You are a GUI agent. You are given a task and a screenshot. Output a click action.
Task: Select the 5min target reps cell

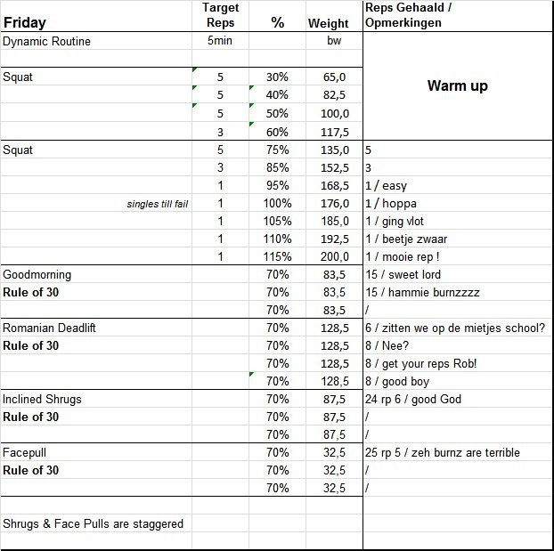click(x=220, y=41)
